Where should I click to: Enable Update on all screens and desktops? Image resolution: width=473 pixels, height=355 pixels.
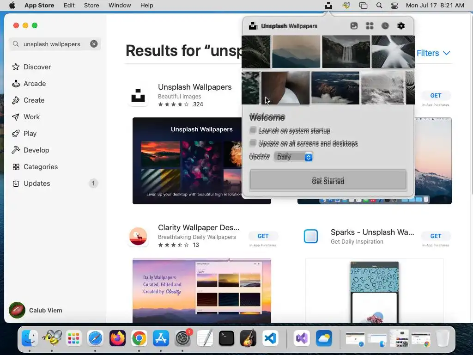pos(253,142)
